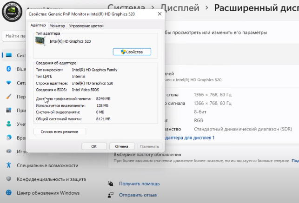Open the System category icon in sidebar

click(9, 55)
